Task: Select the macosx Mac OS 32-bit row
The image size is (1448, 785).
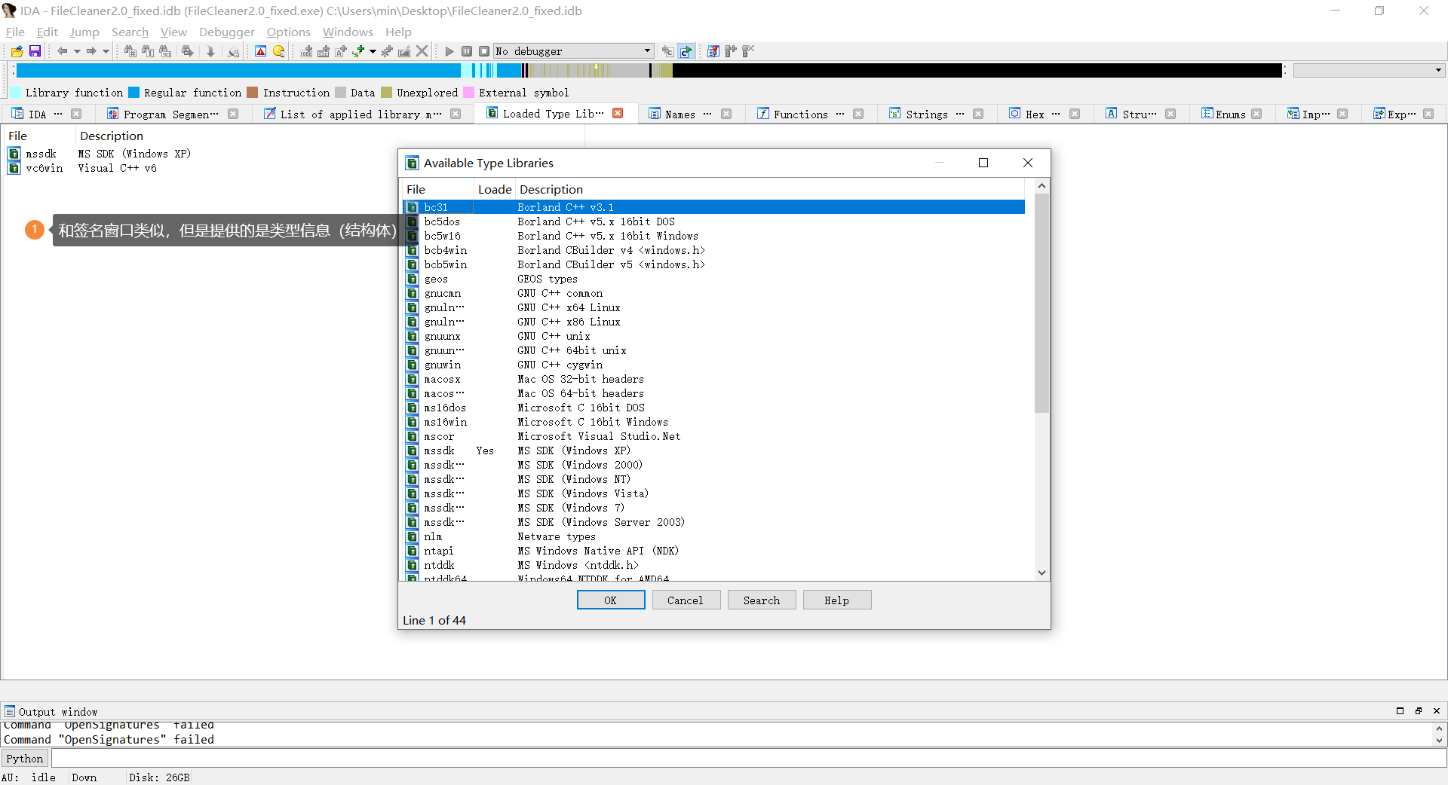Action: tap(715, 379)
